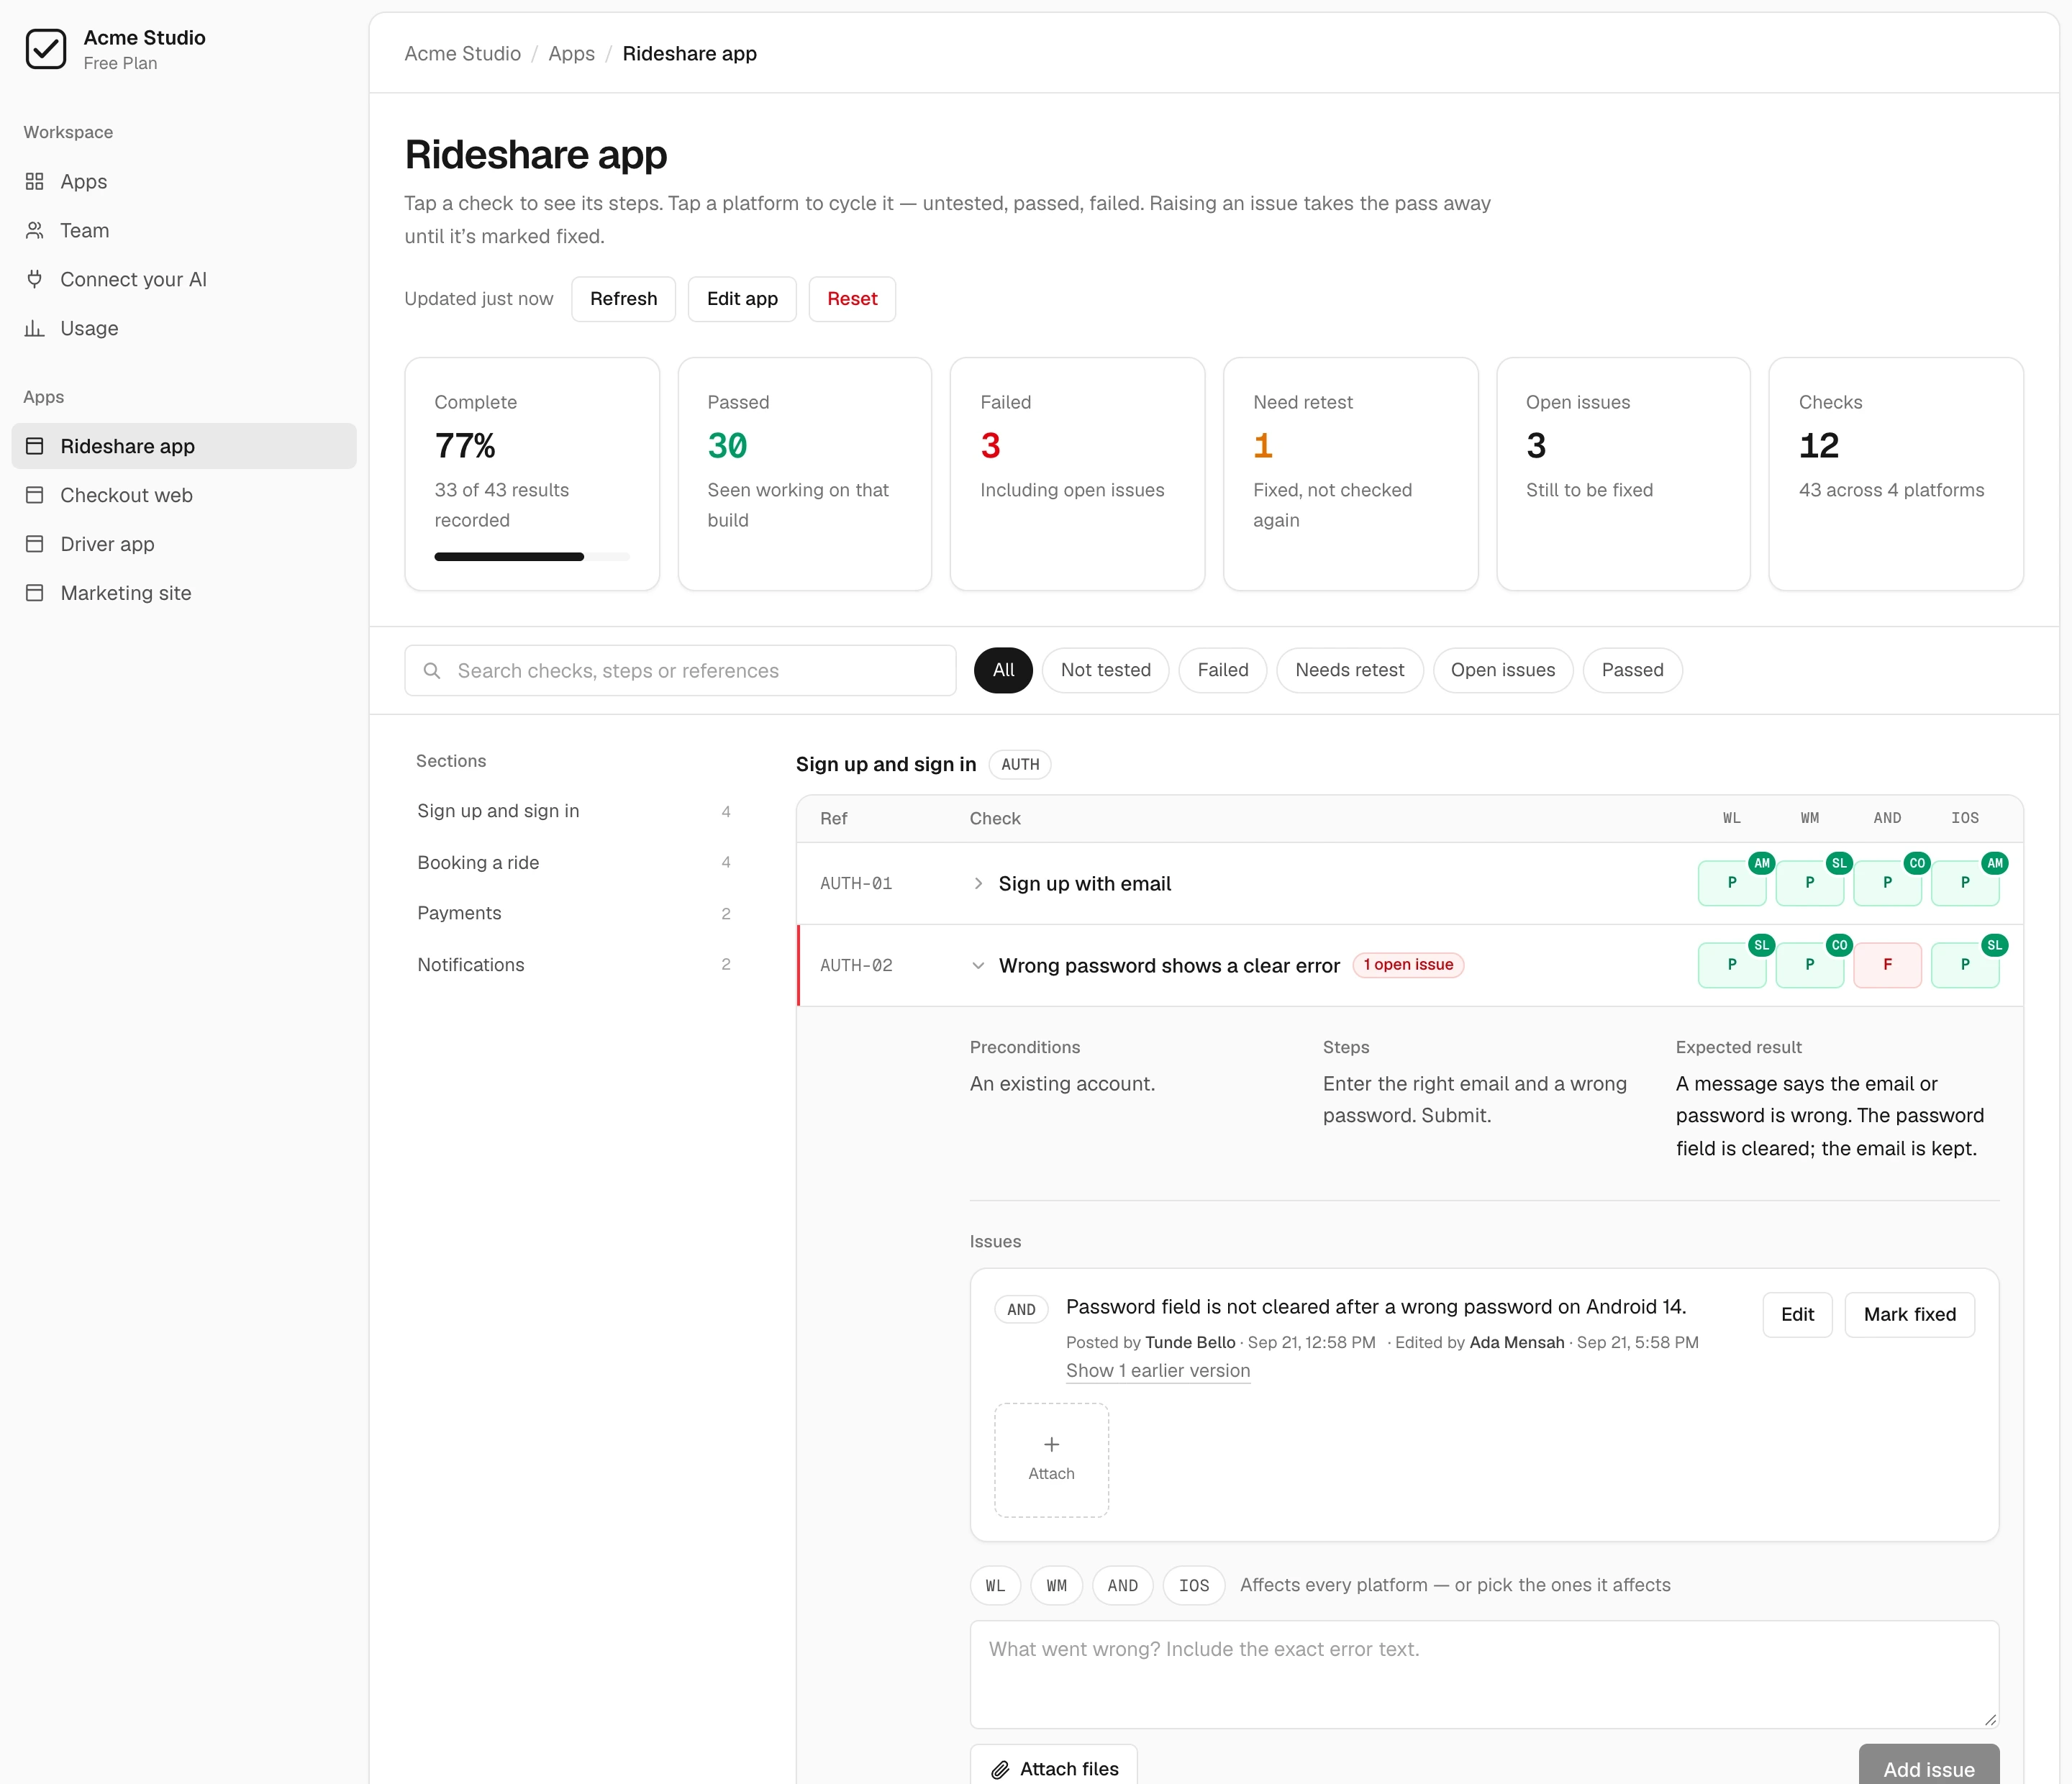This screenshot has width=2072, height=1784.
Task: Mark the Android password issue fixed
Action: pyautogui.click(x=1909, y=1314)
